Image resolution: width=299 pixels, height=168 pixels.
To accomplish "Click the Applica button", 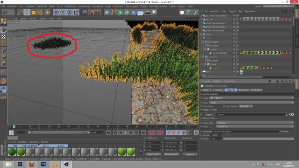I will (x=190, y=154).
